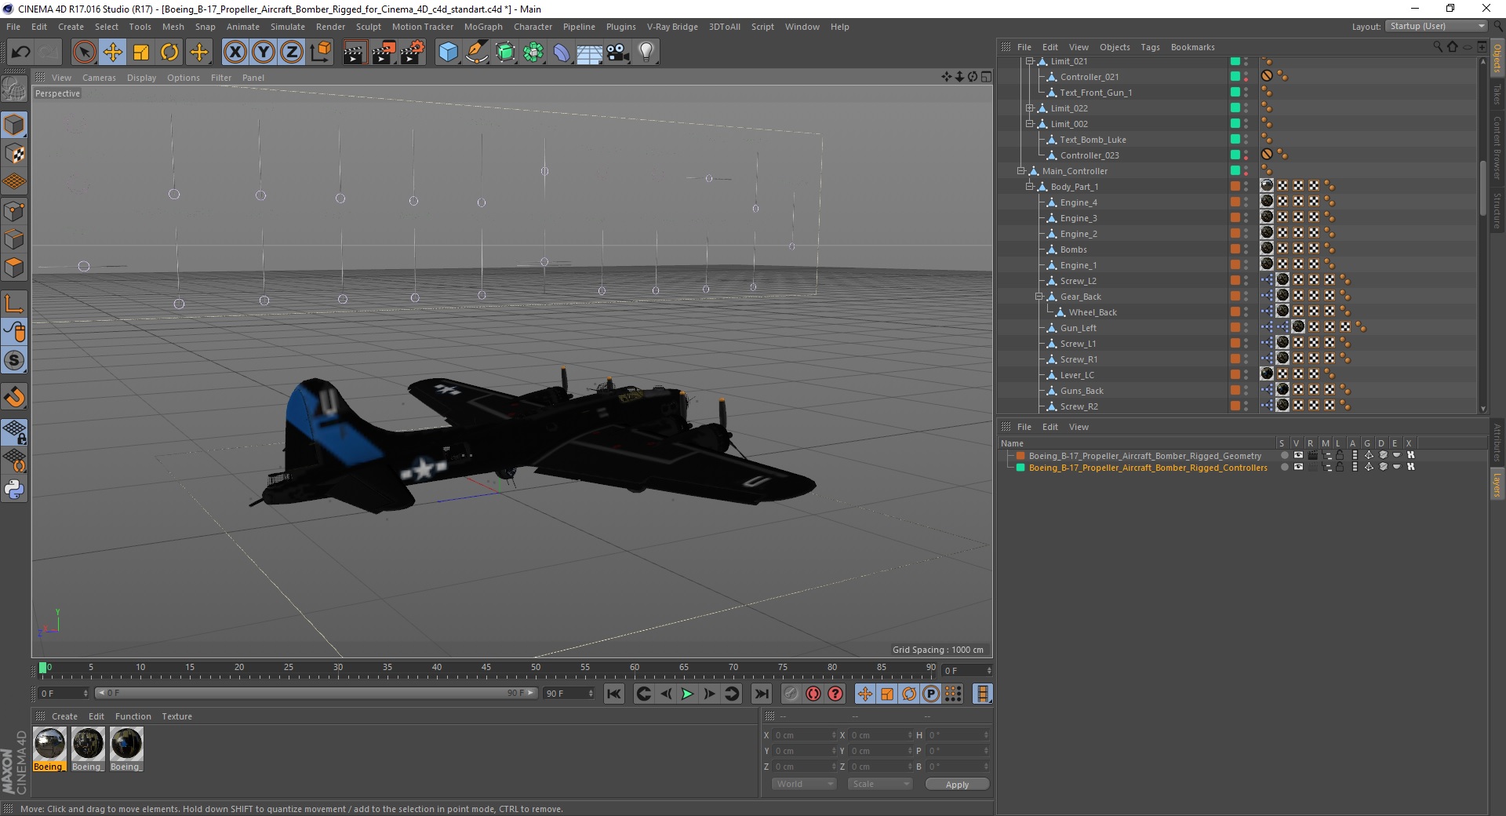Switch to Polygons mode
1506x816 pixels.
(14, 268)
